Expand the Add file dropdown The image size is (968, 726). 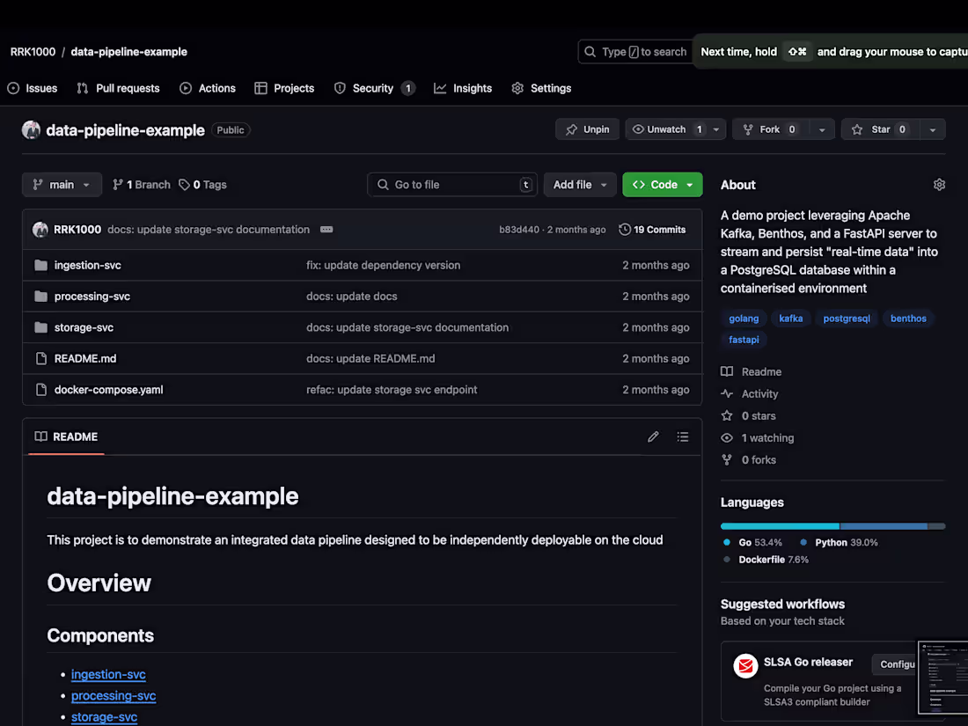click(x=580, y=184)
